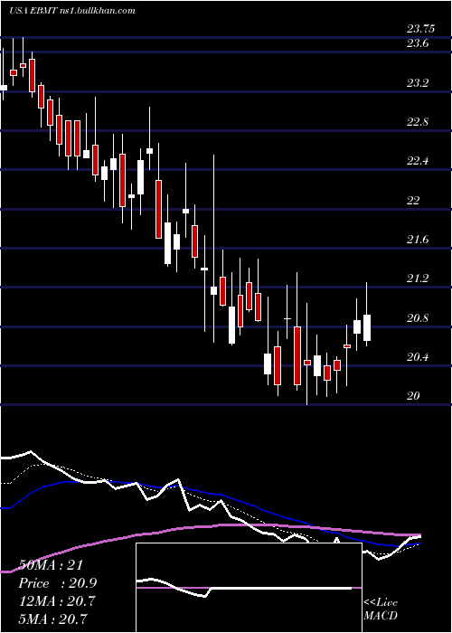The width and height of the screenshot is (452, 633).
Task: Select the 23.2 price axis label
Action: [x=418, y=83]
